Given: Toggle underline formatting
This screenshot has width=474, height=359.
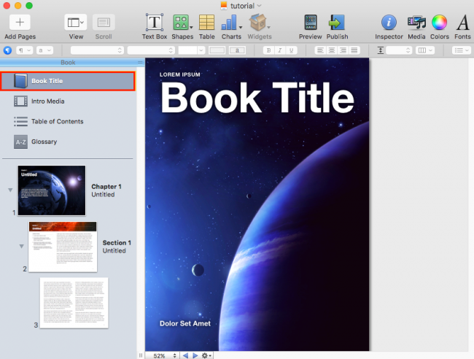Looking at the screenshot, I should pos(291,50).
